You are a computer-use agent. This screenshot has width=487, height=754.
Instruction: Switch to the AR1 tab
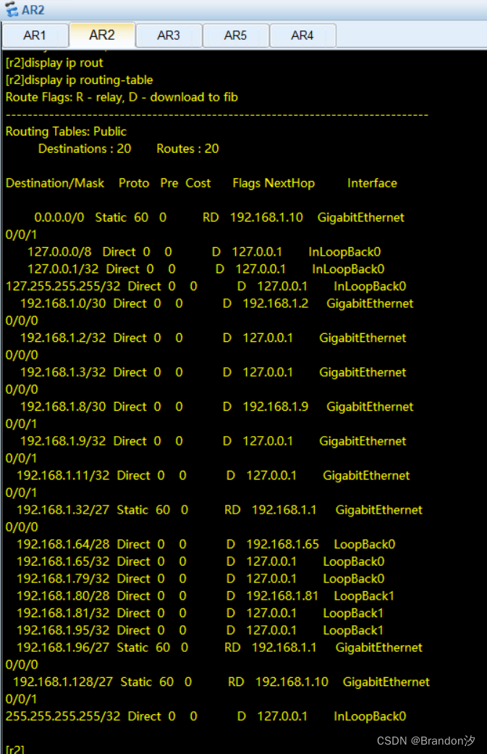35,35
